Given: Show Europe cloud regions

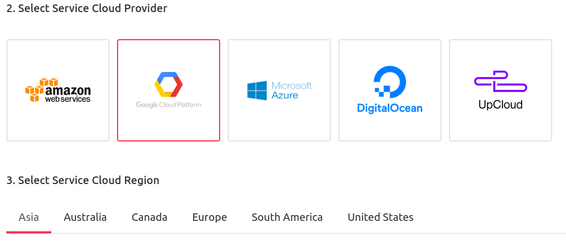Looking at the screenshot, I should [x=210, y=217].
